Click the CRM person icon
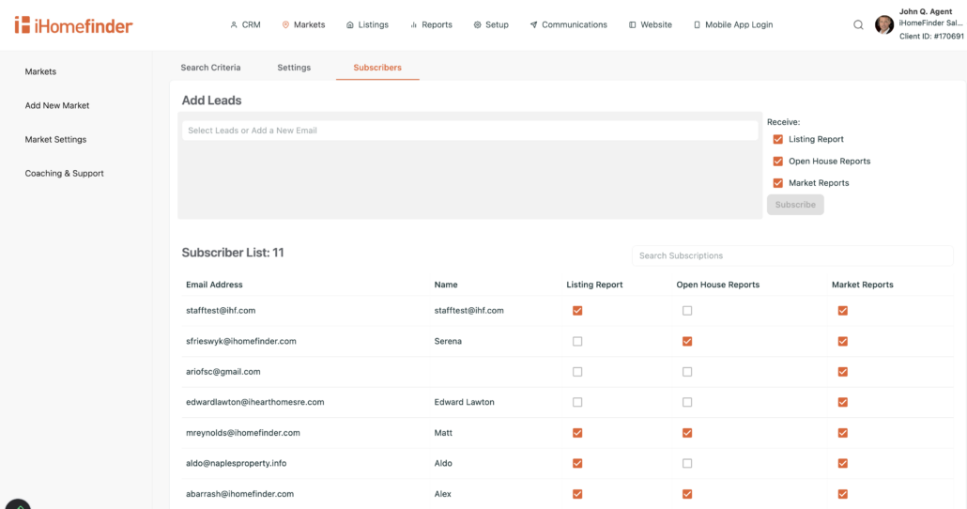 [x=234, y=24]
